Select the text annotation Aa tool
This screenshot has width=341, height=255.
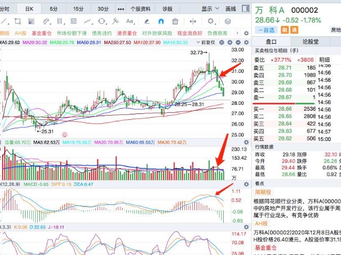pyautogui.click(x=129, y=21)
